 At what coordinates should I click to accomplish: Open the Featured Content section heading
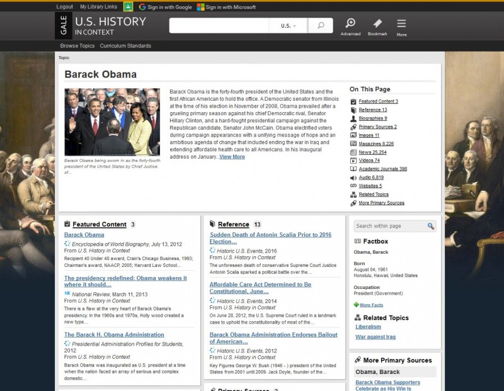(x=100, y=225)
